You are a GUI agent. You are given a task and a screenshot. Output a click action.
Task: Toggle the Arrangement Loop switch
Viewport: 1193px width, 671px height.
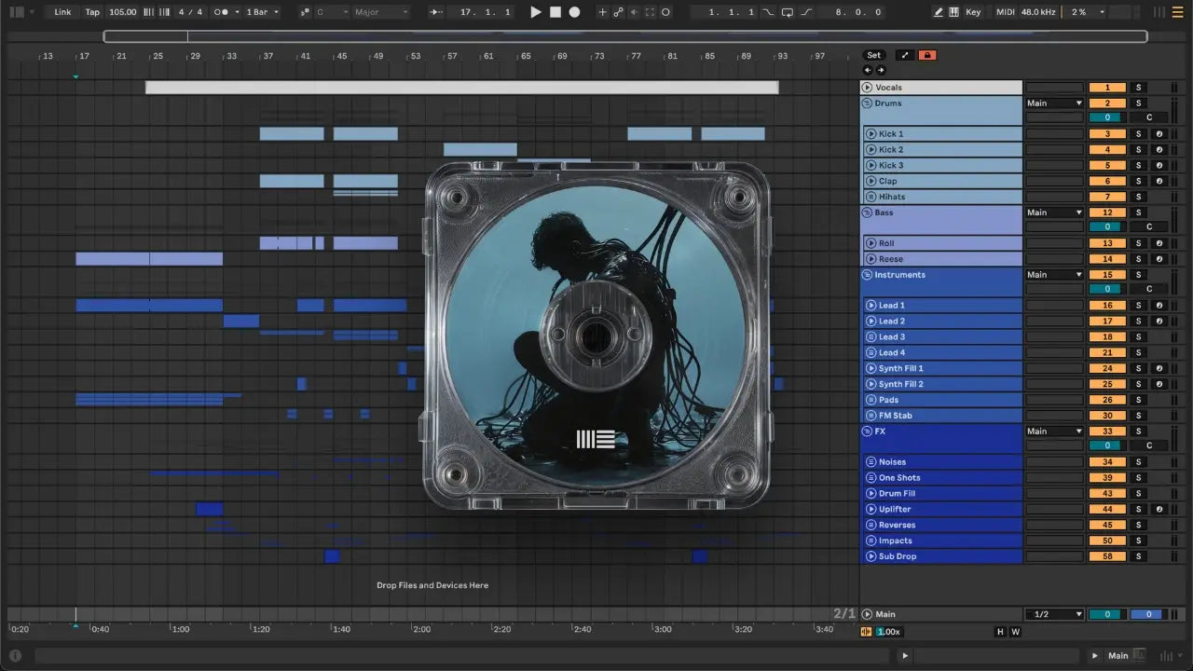coord(788,12)
